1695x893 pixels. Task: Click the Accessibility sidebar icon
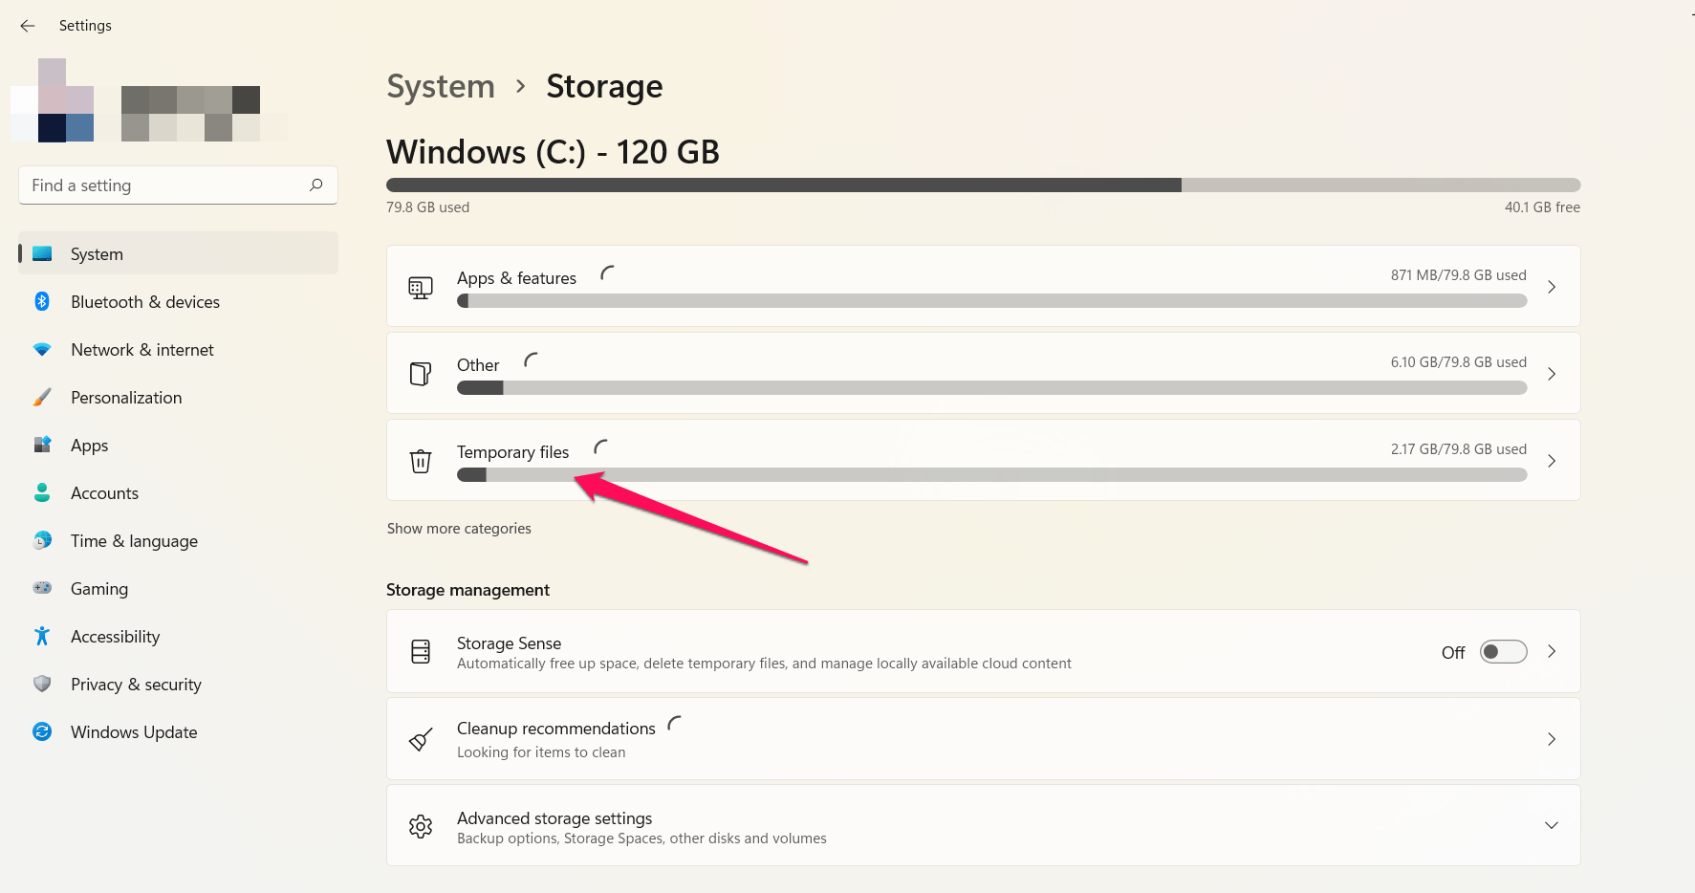pyautogui.click(x=42, y=637)
